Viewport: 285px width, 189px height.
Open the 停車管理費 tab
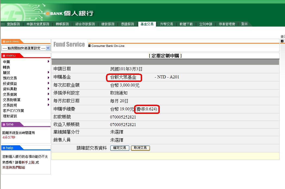227,24
